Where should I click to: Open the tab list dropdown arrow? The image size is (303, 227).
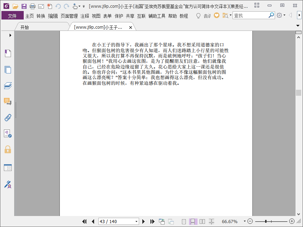[x=298, y=26]
